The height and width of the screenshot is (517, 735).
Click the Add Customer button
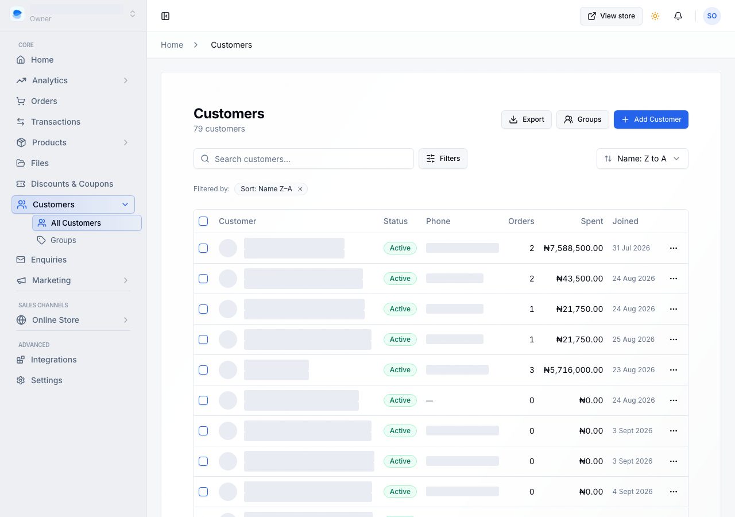tap(651, 119)
